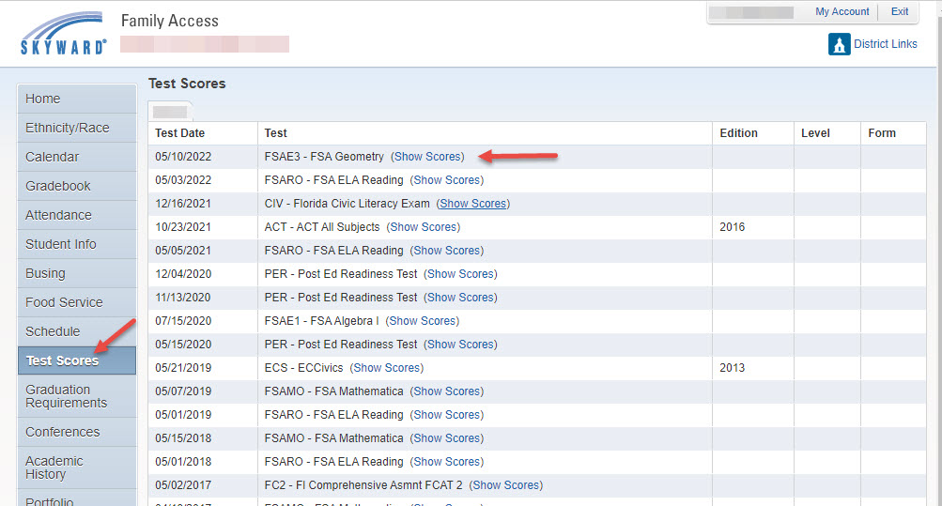Click the Test Date column header
Image resolution: width=942 pixels, height=506 pixels.
[180, 133]
